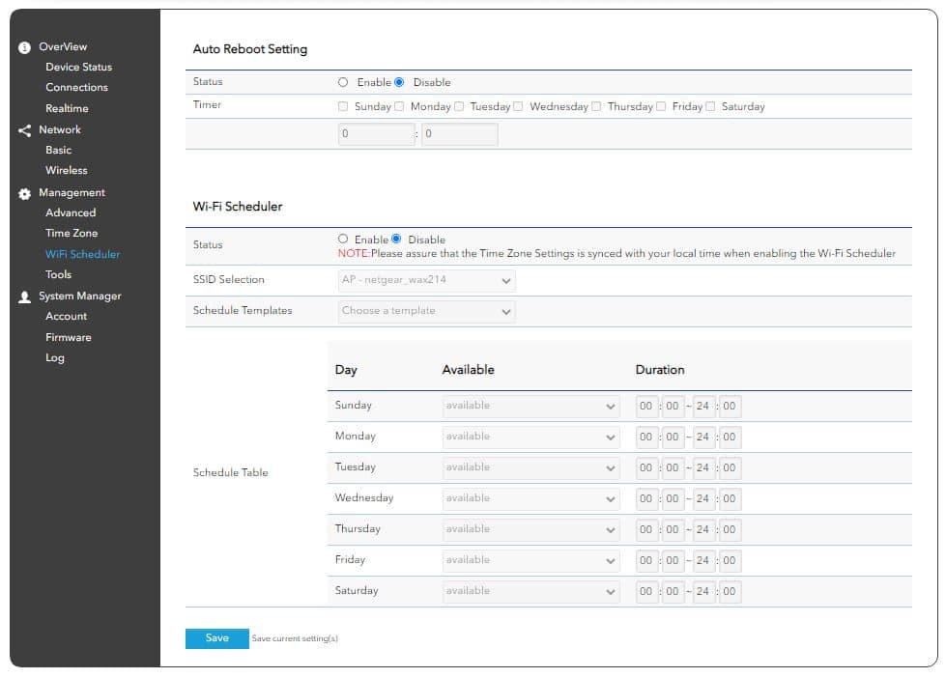Check Monday in reboot Timer
This screenshot has width=946, height=678.
(399, 106)
